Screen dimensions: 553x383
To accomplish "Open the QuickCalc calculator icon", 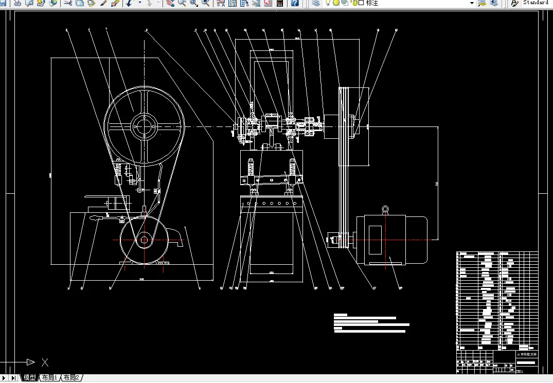I will coord(280,3).
